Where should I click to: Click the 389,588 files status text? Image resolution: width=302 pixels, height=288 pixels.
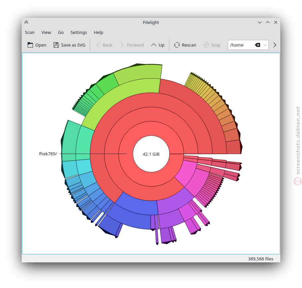click(x=260, y=259)
